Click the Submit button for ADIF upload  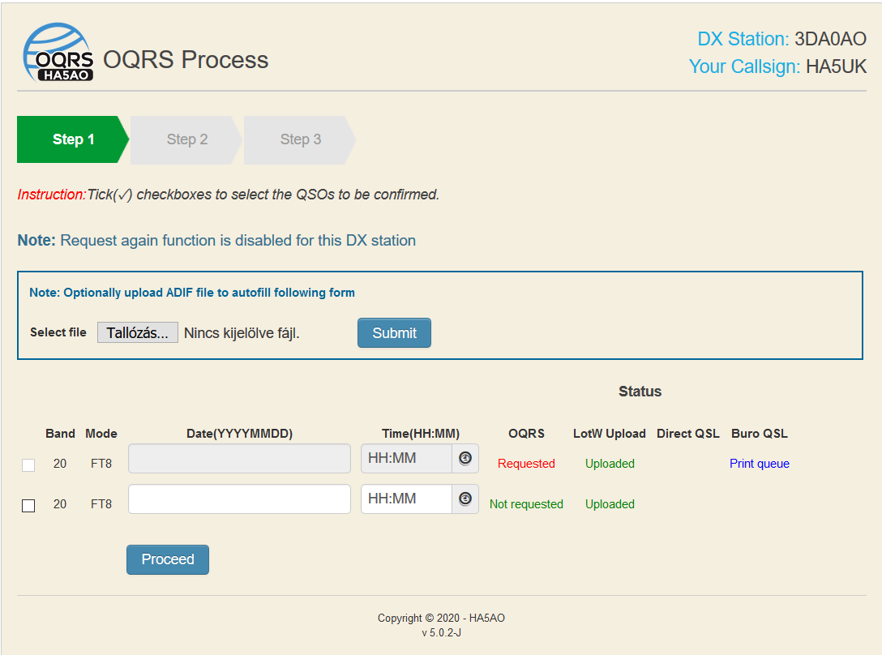click(x=394, y=333)
